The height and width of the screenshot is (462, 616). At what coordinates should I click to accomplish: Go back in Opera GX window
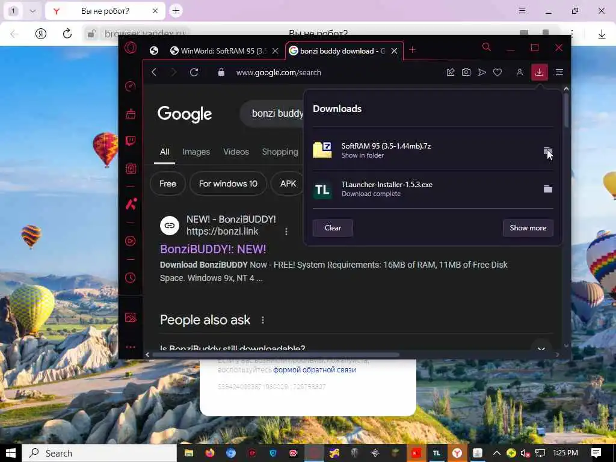155,72
